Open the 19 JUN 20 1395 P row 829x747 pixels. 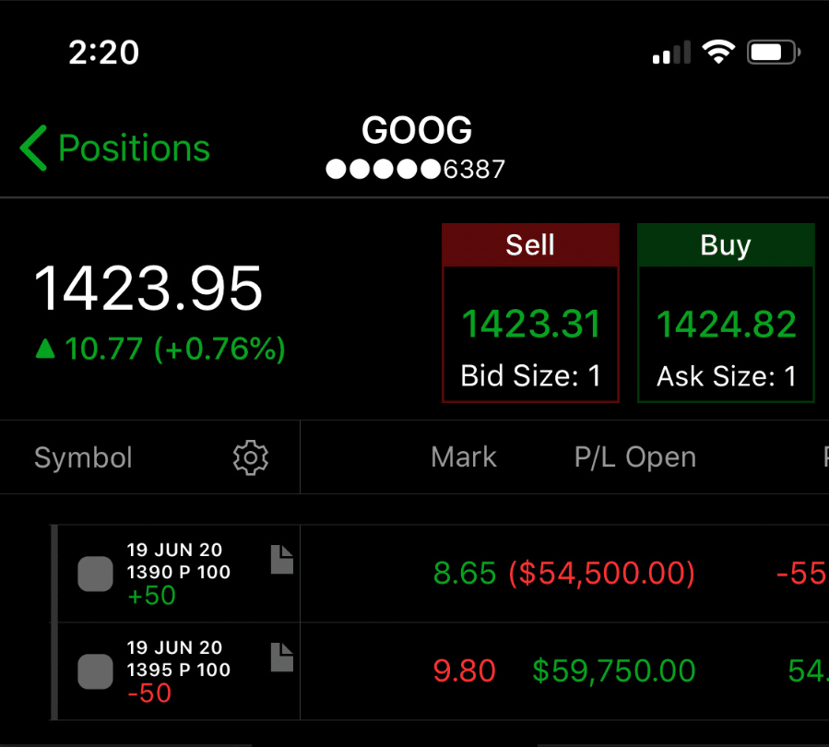440,671
